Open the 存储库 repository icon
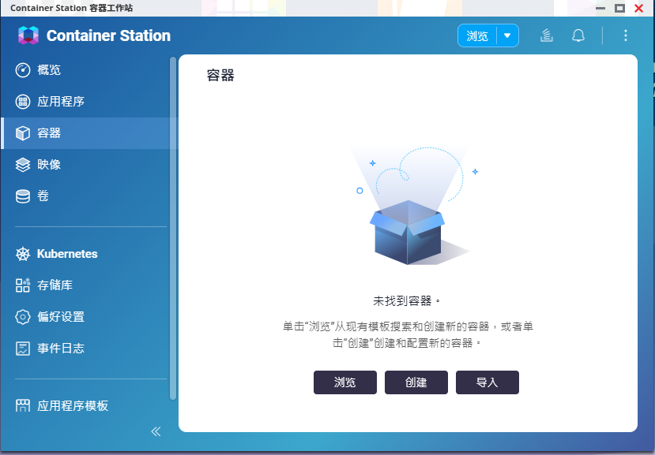655x455 pixels. [x=23, y=285]
